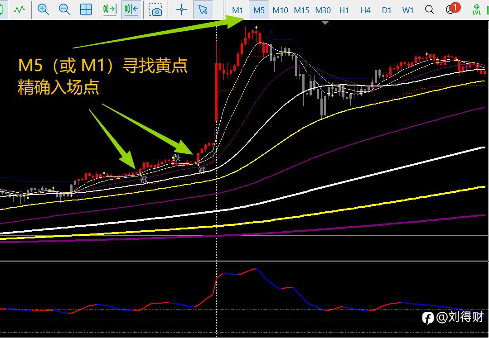
Task: Click the zoom in magnifier icon
Action: [43, 10]
